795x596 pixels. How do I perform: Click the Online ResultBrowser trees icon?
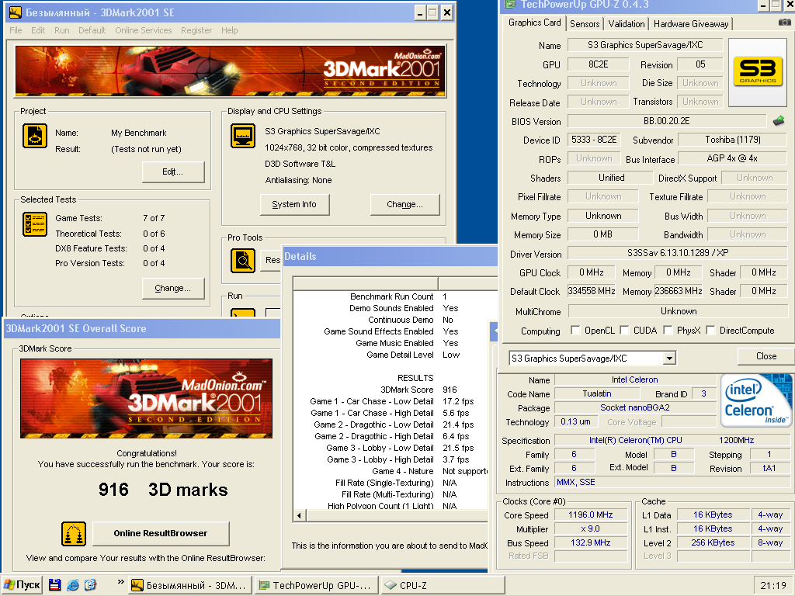74,534
